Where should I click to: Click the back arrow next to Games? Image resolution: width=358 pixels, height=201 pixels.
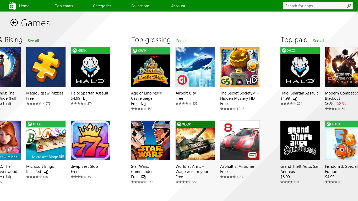[x=14, y=23]
